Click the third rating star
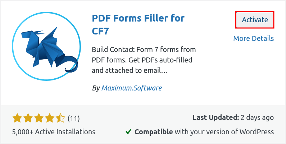The image size is (286, 144). (x=38, y=118)
